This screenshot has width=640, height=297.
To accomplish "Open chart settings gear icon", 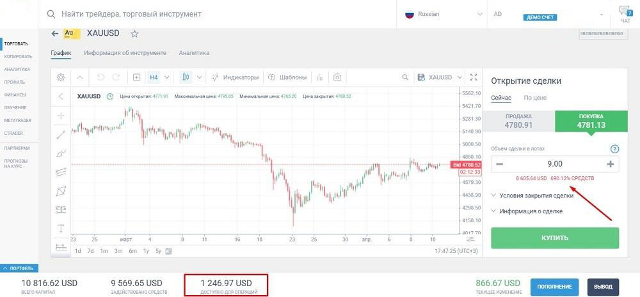I will tap(61, 77).
